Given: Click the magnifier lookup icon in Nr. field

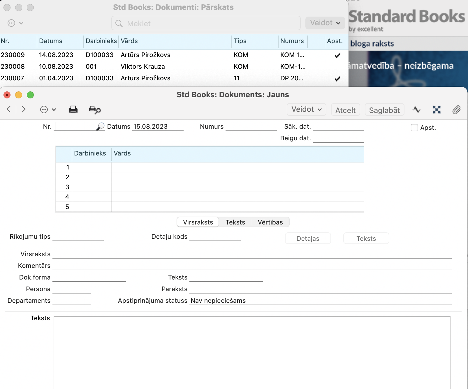Looking at the screenshot, I should [x=100, y=126].
